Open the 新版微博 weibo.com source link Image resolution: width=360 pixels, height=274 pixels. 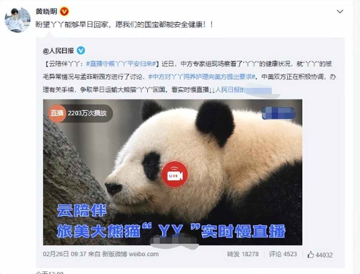click(130, 254)
